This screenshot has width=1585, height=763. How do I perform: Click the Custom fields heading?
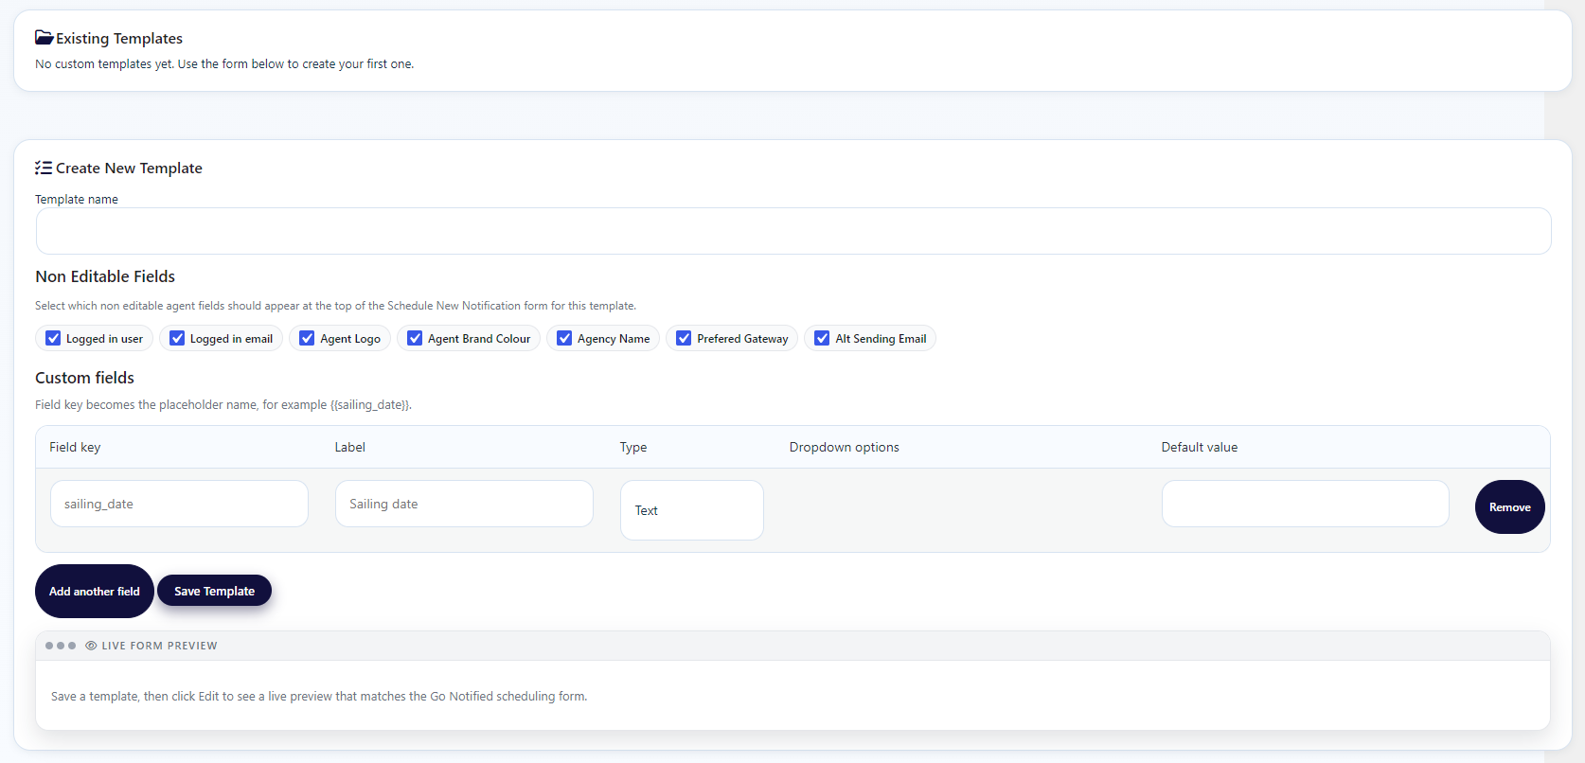(84, 378)
